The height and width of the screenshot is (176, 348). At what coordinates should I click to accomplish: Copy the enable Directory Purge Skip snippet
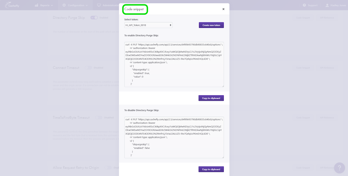click(x=211, y=98)
